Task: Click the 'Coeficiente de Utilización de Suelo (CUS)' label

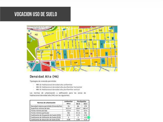Action: coord(46,117)
